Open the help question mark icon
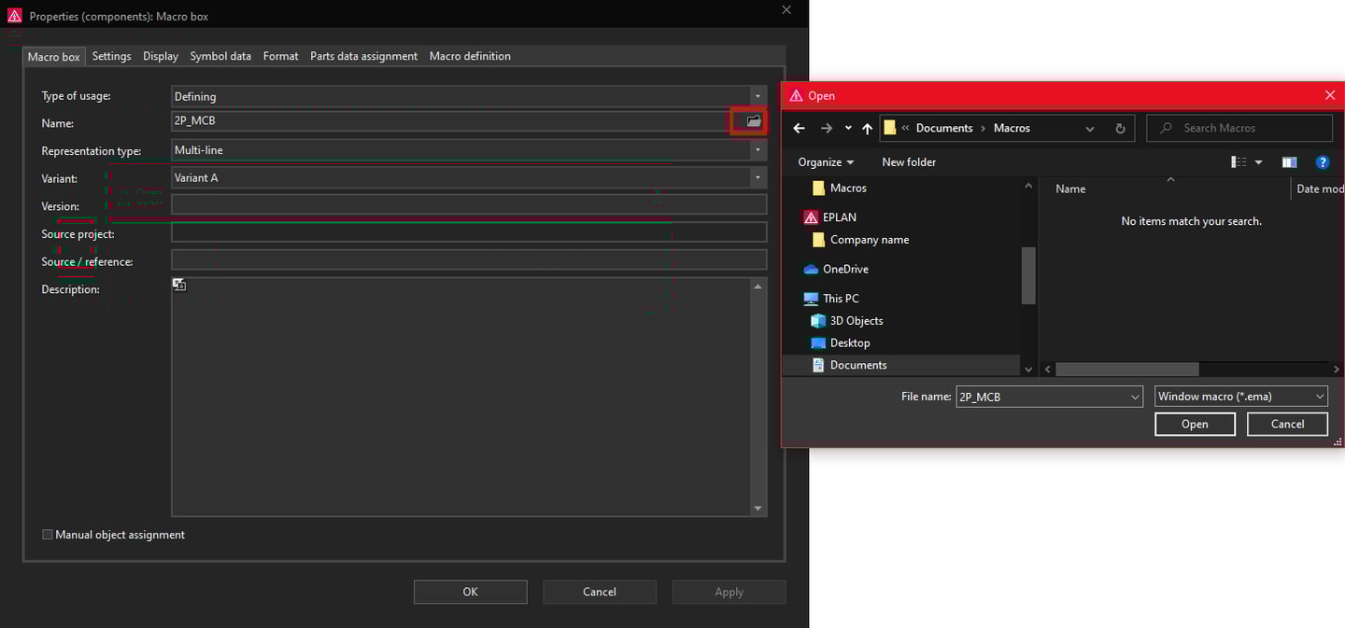Image resolution: width=1345 pixels, height=628 pixels. pyautogui.click(x=1322, y=162)
